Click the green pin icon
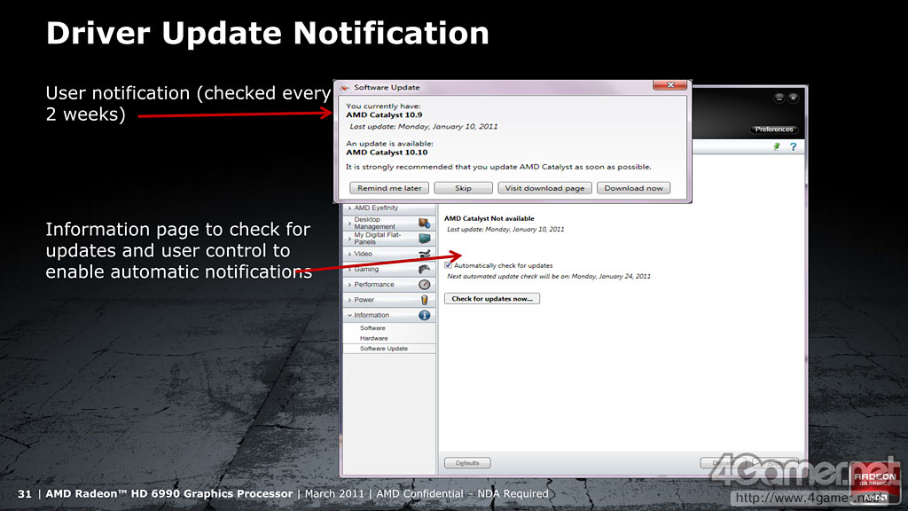Viewport: 908px width, 511px height. pyautogui.click(x=777, y=147)
